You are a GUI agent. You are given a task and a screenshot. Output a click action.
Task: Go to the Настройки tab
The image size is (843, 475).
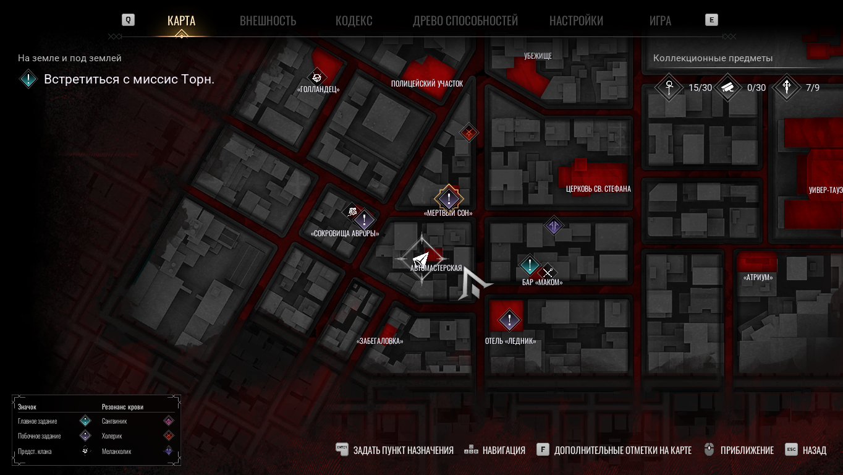576,21
